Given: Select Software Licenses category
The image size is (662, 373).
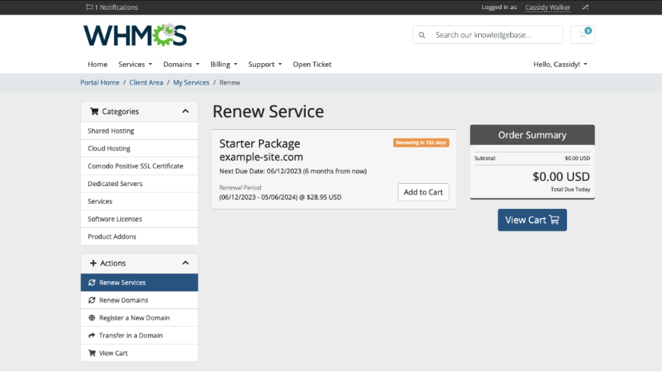Looking at the screenshot, I should pyautogui.click(x=140, y=220).
